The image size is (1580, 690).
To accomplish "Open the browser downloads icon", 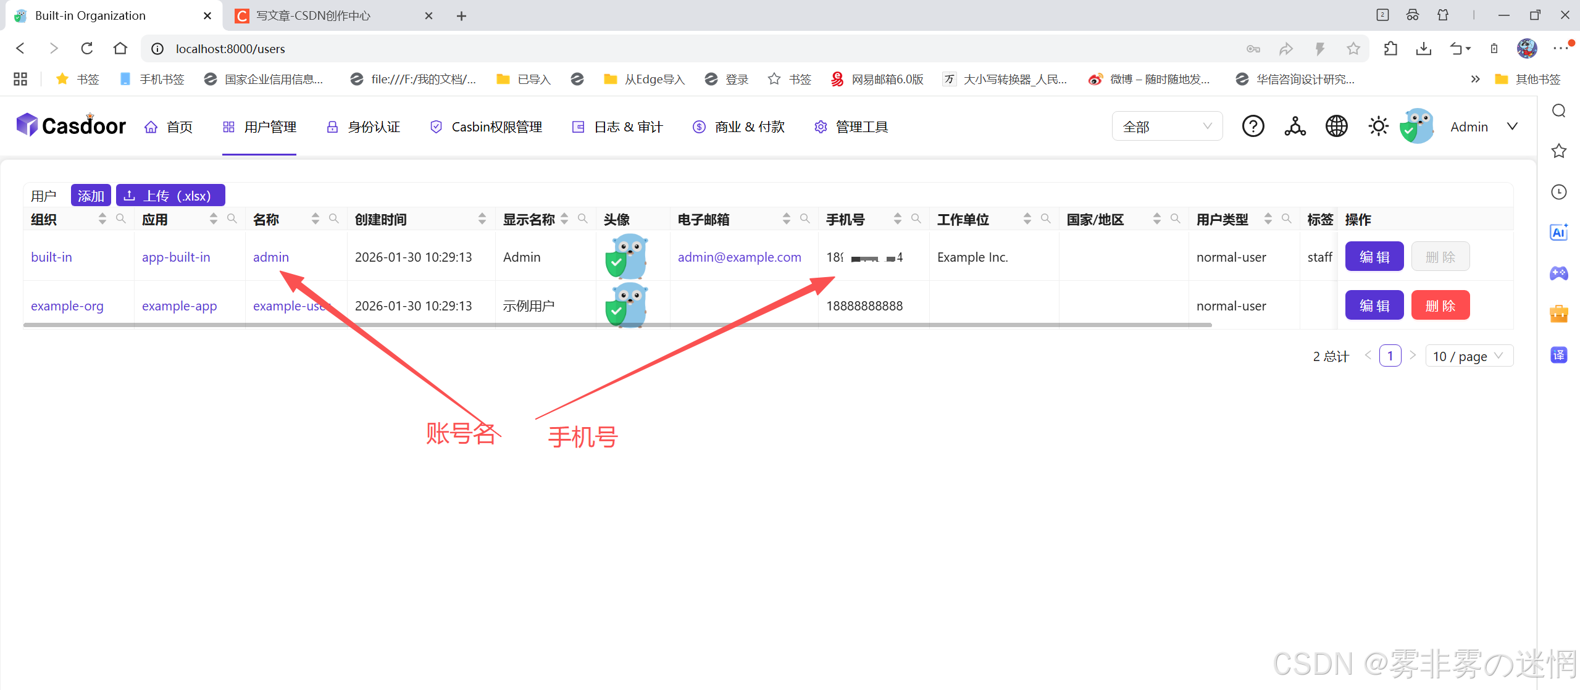I will (1424, 49).
